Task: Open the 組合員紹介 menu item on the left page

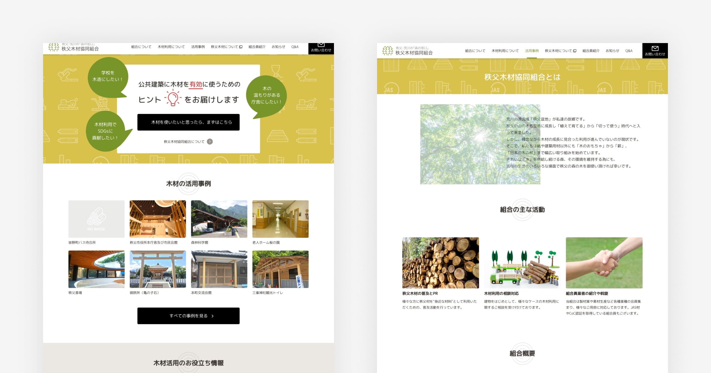Action: click(x=257, y=47)
